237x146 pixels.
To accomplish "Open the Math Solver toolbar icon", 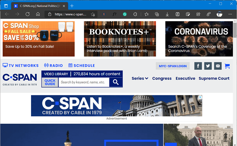I will tap(177, 14).
